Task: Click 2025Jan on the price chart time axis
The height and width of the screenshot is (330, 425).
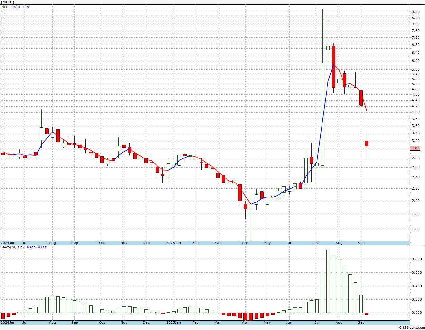Action: point(173,243)
